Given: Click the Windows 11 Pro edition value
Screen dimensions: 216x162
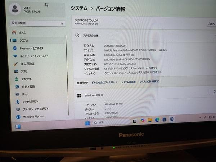Looking at the screenshot, I should pyautogui.click(x=114, y=104).
